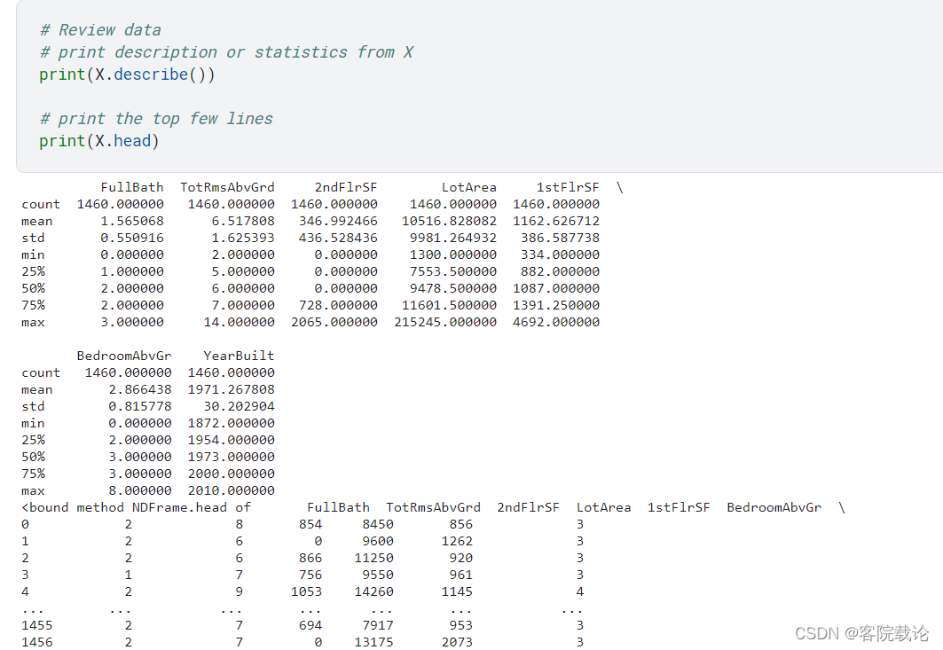Click the YearBuilt mean value 1971.267808
The height and width of the screenshot is (650, 943).
coord(232,389)
